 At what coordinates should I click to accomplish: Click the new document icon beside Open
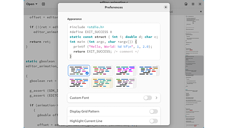click(43, 4)
